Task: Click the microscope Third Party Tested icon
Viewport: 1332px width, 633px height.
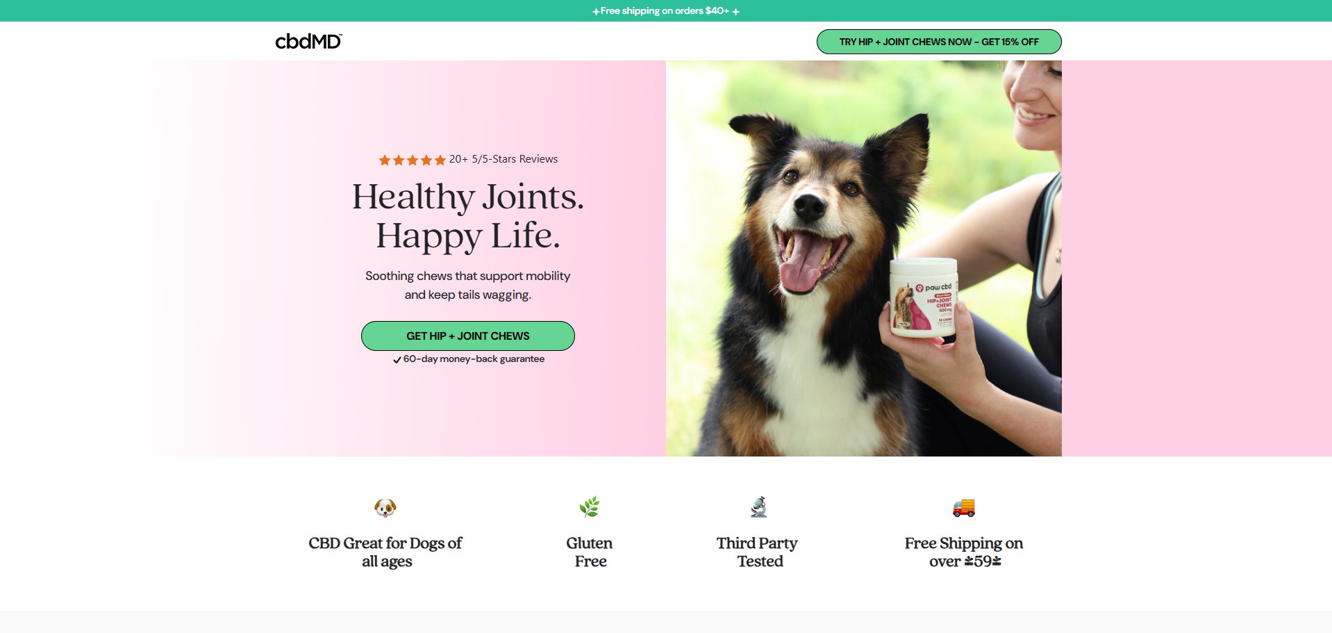Action: pos(758,507)
